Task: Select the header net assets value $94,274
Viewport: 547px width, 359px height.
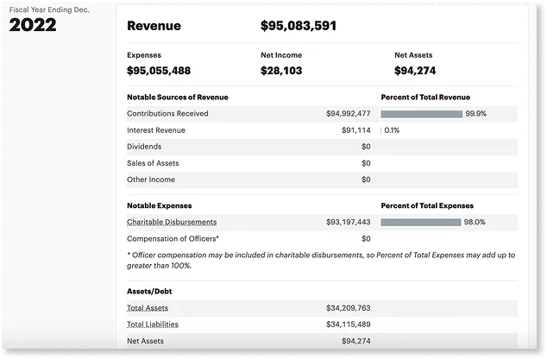Action: pyautogui.click(x=415, y=71)
